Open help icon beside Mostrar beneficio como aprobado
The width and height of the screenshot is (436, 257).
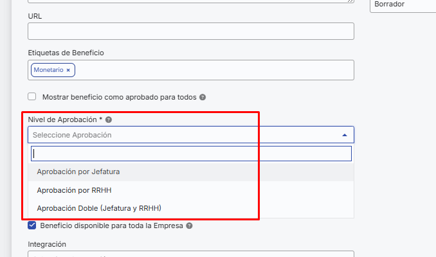(203, 97)
